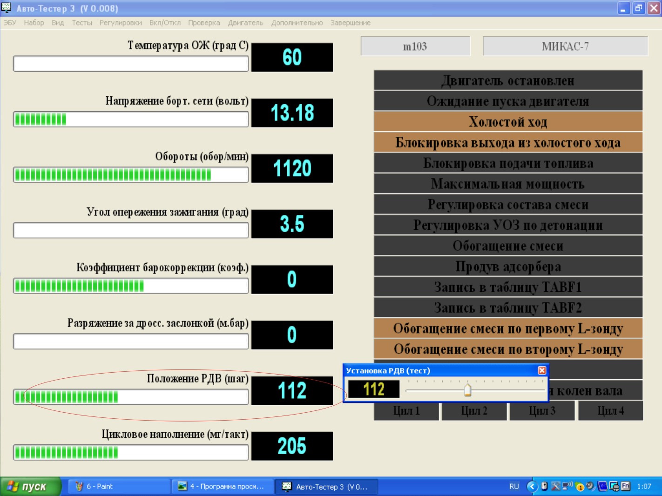Click the Установка РДВ (тест) title bar
This screenshot has height=496, width=662.
(440, 370)
